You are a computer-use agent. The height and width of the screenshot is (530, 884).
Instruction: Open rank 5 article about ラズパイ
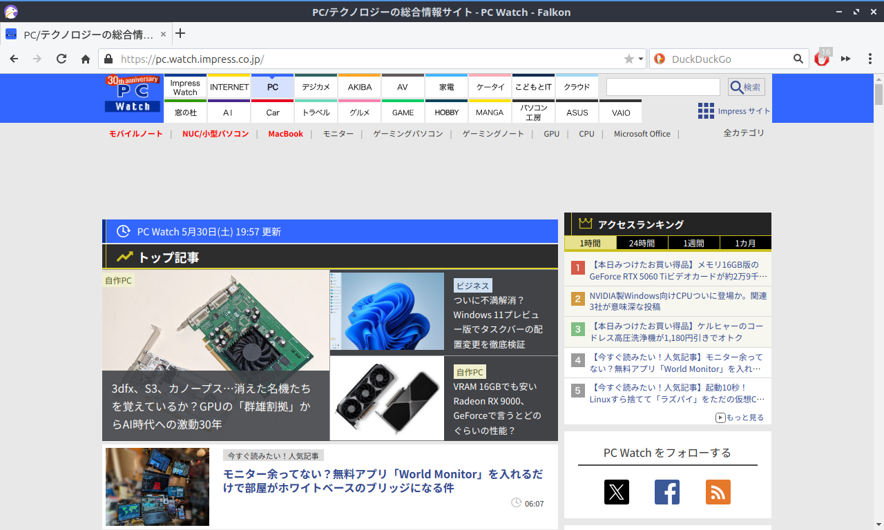pos(677,393)
